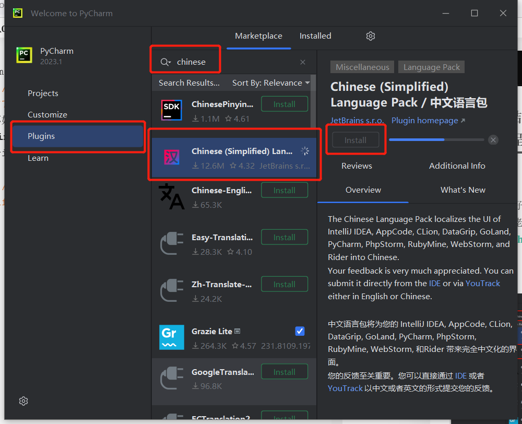Open the JetBrains s.r.o. vendor link
Image resolution: width=522 pixels, height=424 pixels.
pyautogui.click(x=357, y=121)
